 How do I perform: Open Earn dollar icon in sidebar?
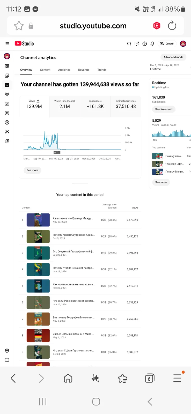7,122
